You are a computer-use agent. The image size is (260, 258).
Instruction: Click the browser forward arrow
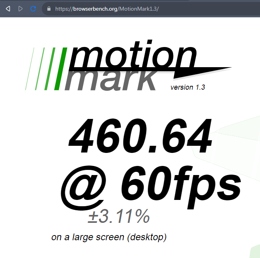point(21,9)
